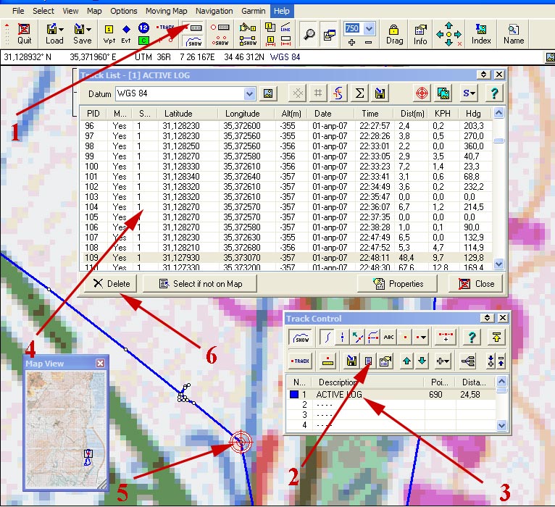Click the branching track filter icon in Track Control
The height and width of the screenshot is (507, 555).
[x=468, y=361]
